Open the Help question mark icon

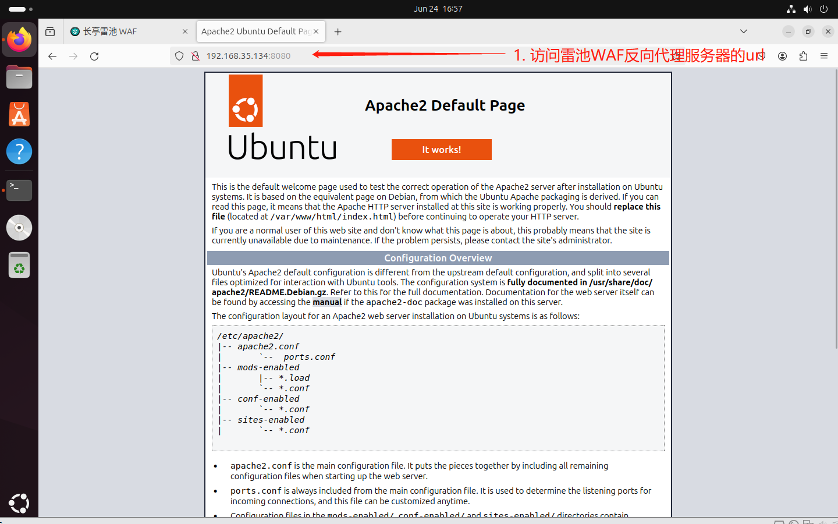click(x=19, y=151)
